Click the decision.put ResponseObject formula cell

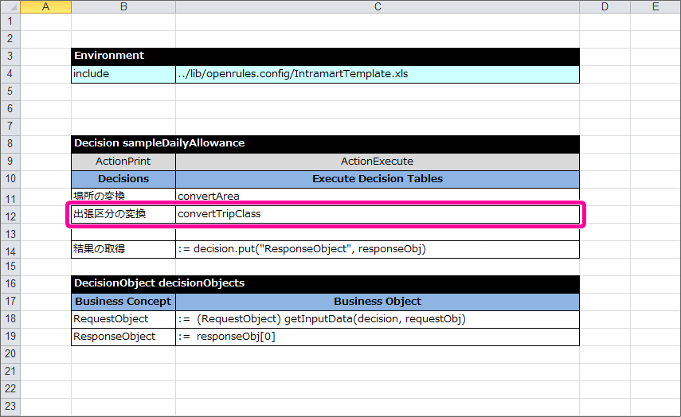(377, 249)
